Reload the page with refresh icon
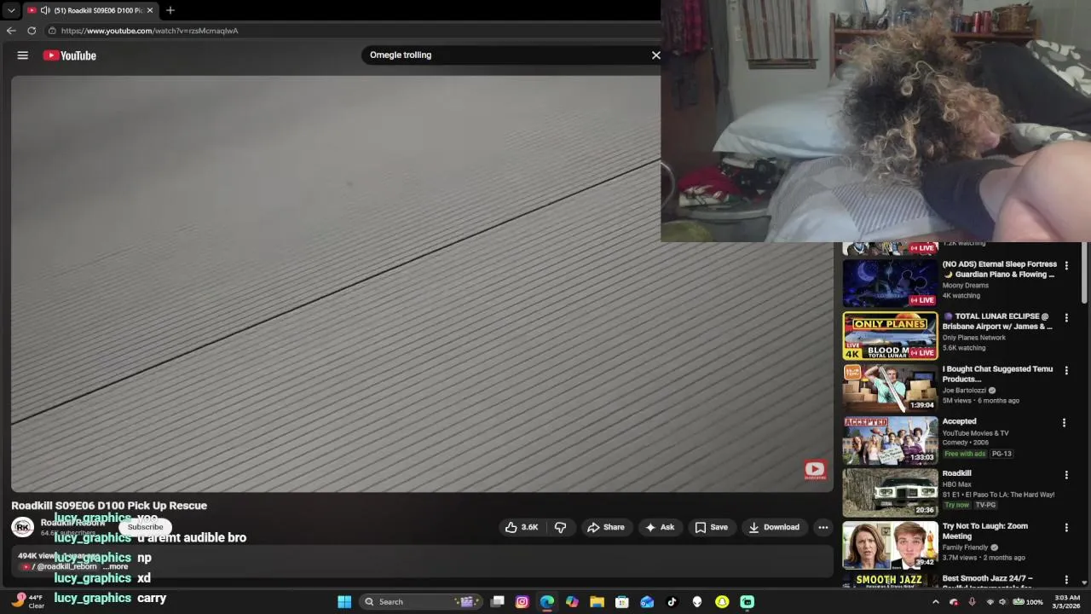 coord(32,31)
